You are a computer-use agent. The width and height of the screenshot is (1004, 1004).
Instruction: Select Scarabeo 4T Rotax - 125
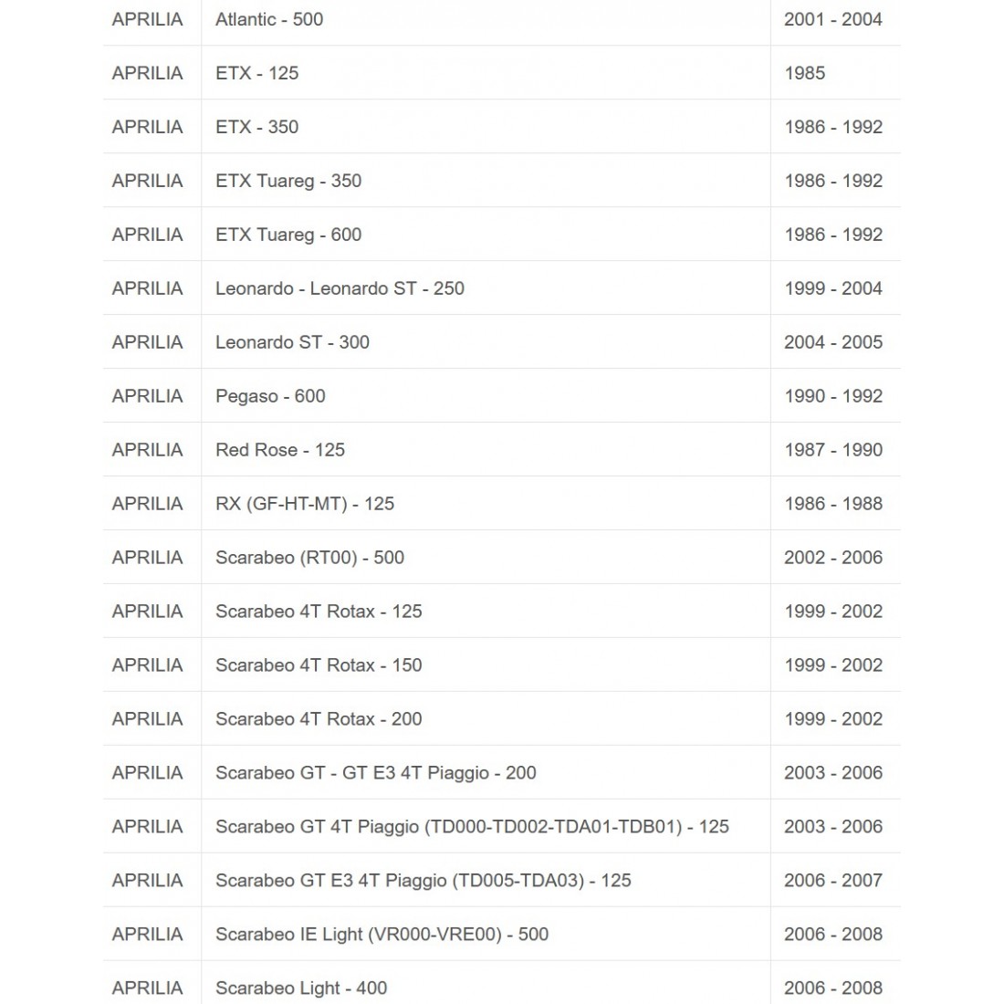tap(319, 612)
